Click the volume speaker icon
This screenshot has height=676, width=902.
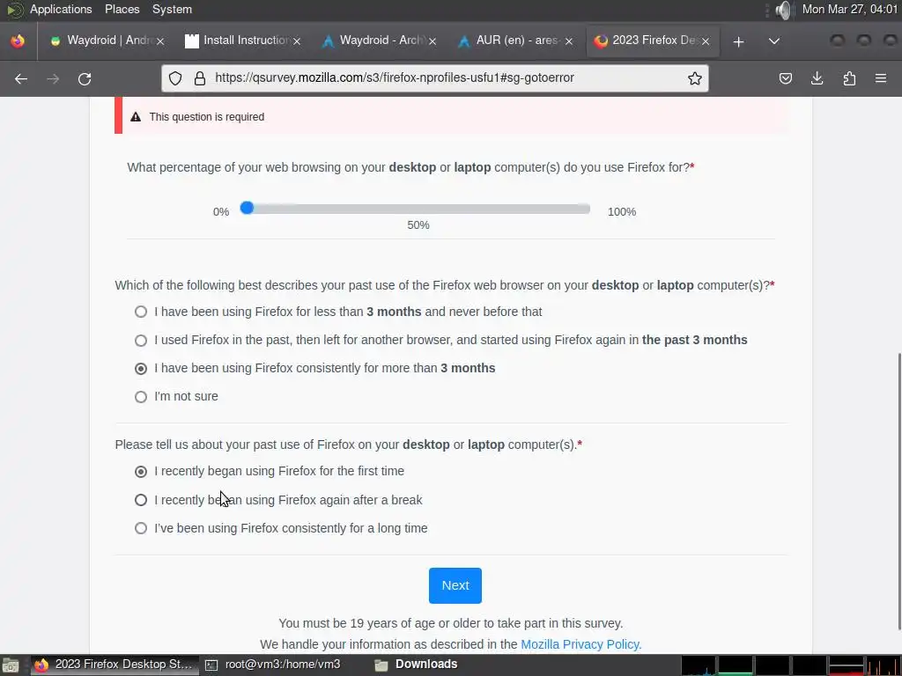pyautogui.click(x=783, y=10)
